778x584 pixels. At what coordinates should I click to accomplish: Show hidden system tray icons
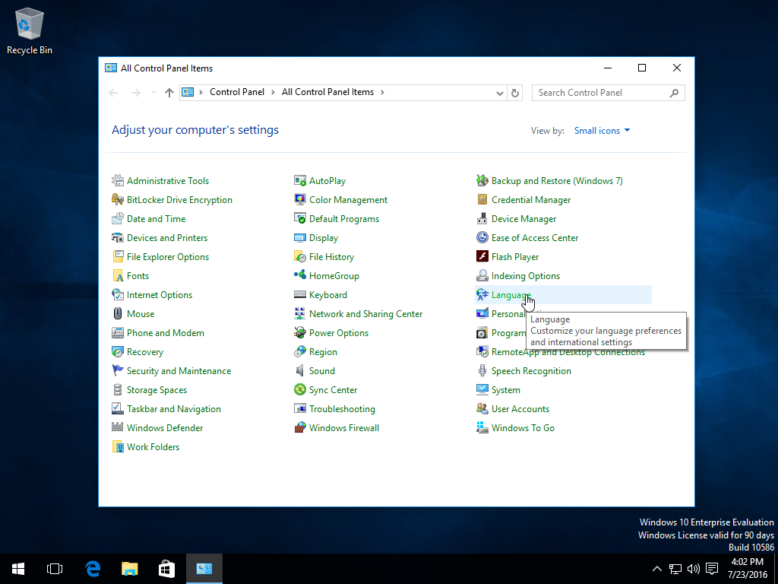point(656,569)
